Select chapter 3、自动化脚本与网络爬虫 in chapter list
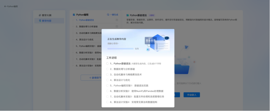 click(88, 33)
